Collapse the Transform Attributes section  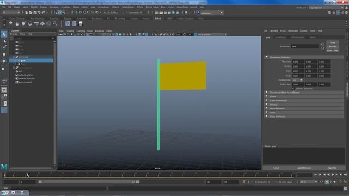click(x=267, y=57)
